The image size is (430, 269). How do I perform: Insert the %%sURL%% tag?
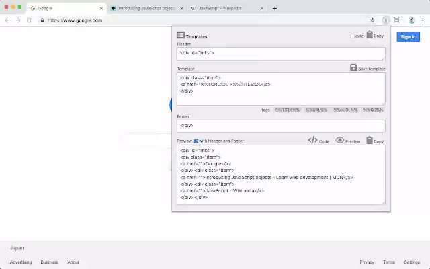click(345, 110)
